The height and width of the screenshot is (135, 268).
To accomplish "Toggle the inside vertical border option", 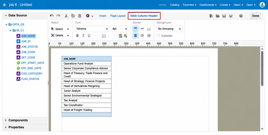I will coord(142,36).
